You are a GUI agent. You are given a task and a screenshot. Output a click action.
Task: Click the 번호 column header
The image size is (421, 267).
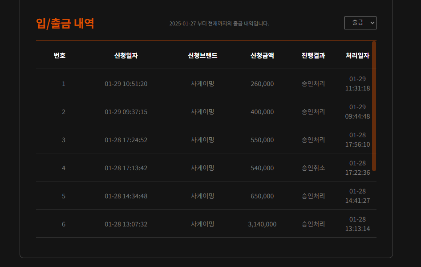[60, 55]
